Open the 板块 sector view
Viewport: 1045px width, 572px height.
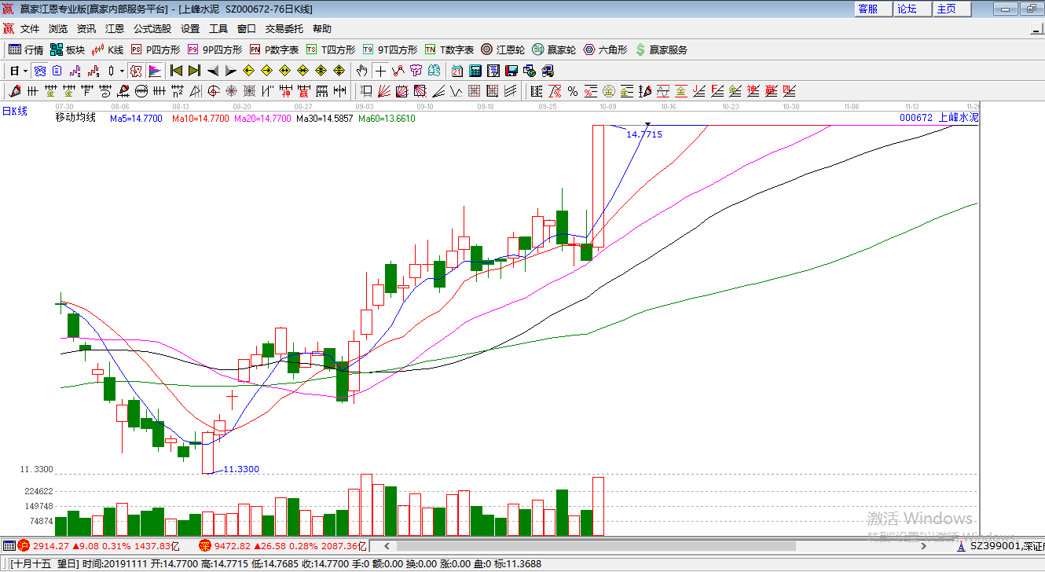68,49
